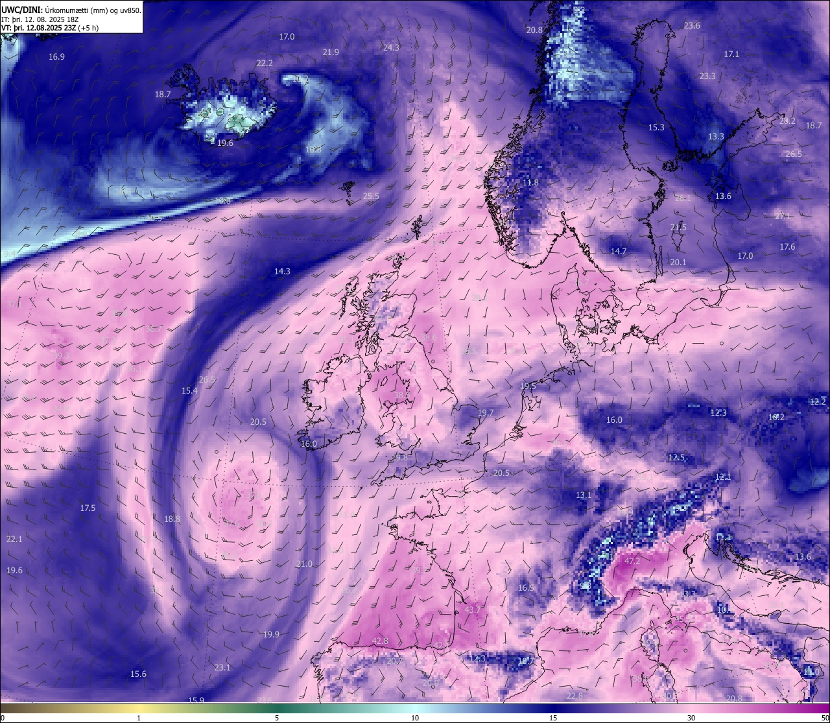Select the 21.9 value label

click(331, 53)
